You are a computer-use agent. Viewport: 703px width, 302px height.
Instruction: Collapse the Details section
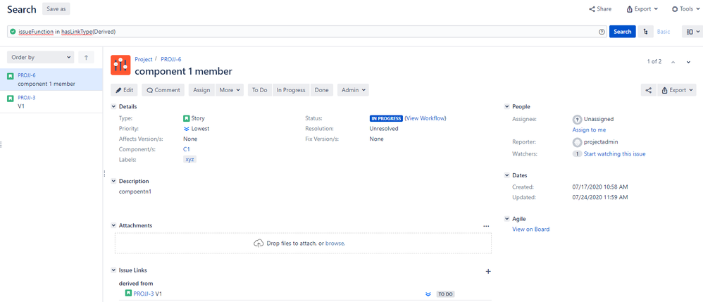[x=113, y=106]
